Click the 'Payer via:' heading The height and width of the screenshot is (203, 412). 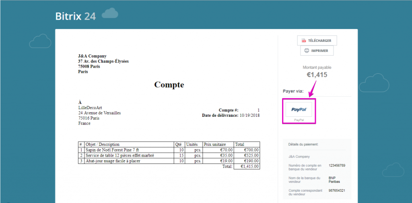293,91
